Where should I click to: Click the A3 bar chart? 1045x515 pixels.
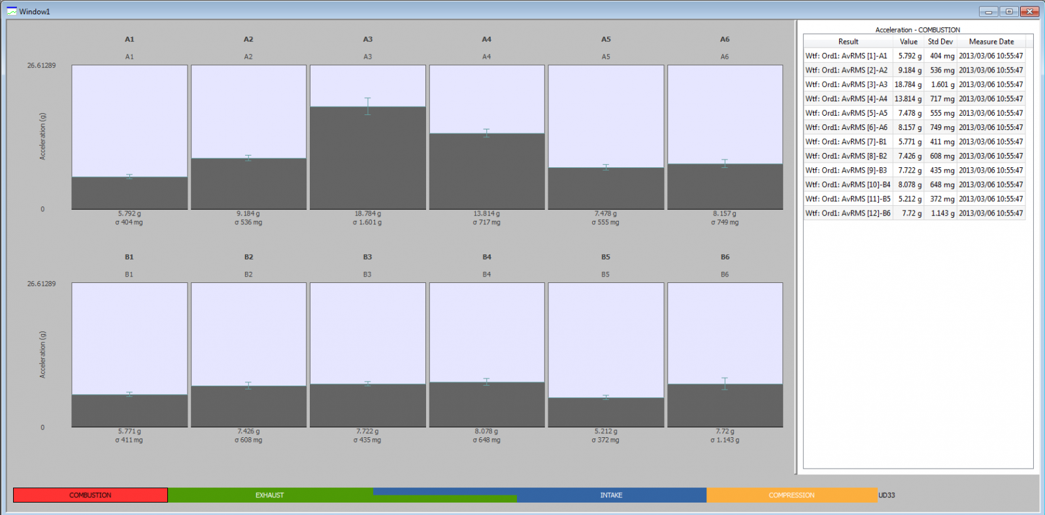(x=368, y=137)
